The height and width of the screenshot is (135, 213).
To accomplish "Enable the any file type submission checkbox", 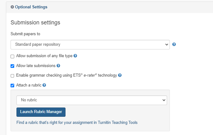I will point(12,57).
